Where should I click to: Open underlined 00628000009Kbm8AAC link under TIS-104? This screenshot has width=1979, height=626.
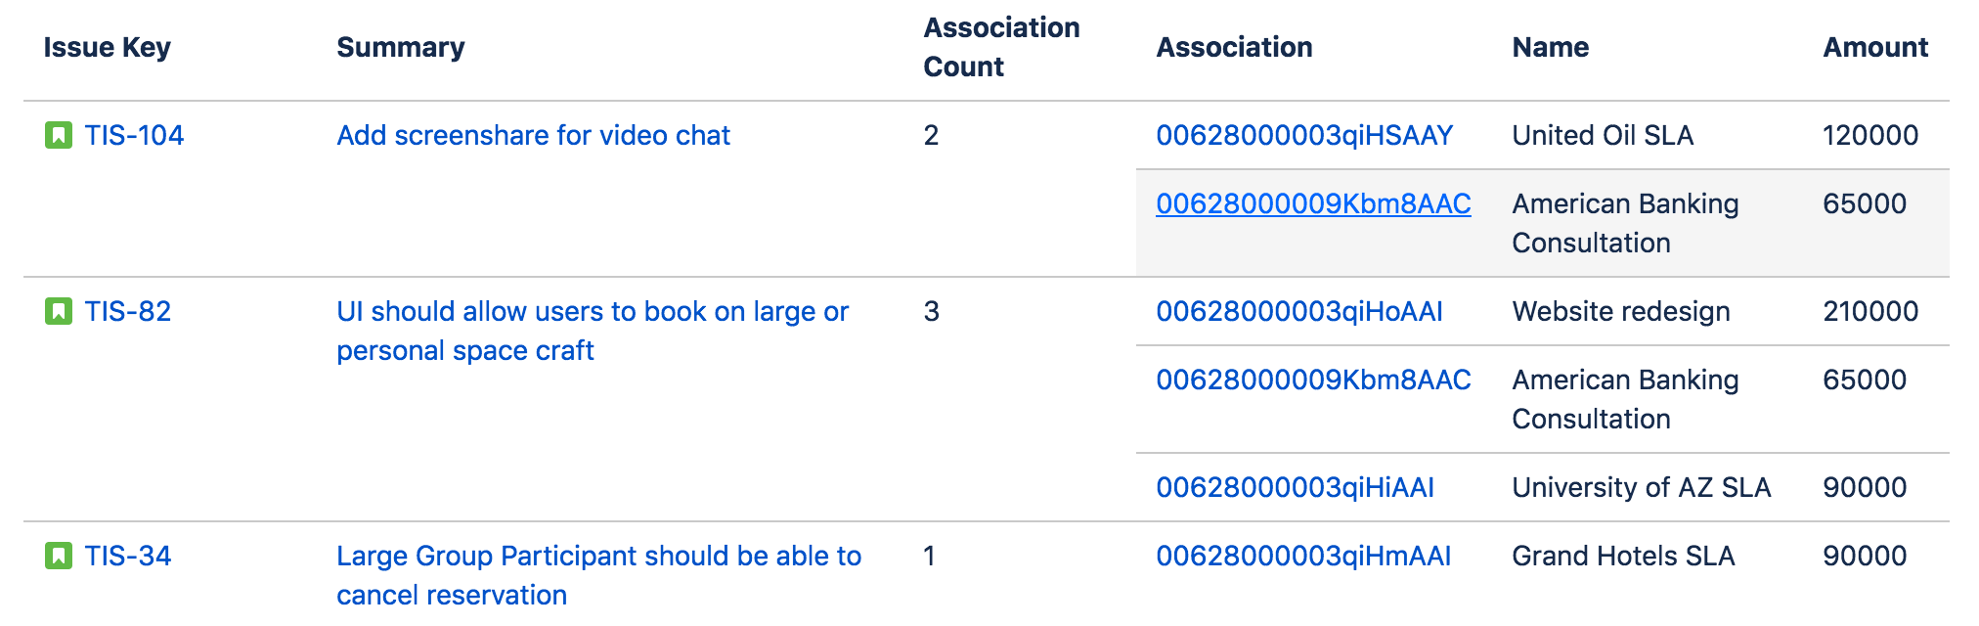[1313, 203]
